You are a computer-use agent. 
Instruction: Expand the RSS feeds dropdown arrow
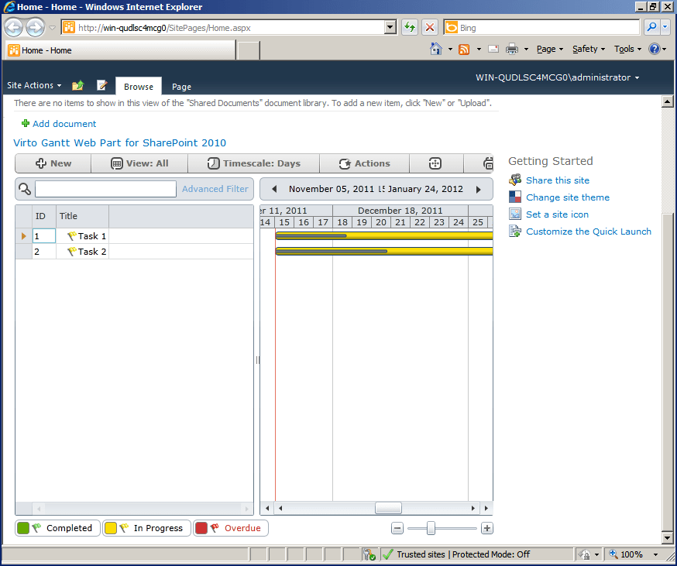479,50
